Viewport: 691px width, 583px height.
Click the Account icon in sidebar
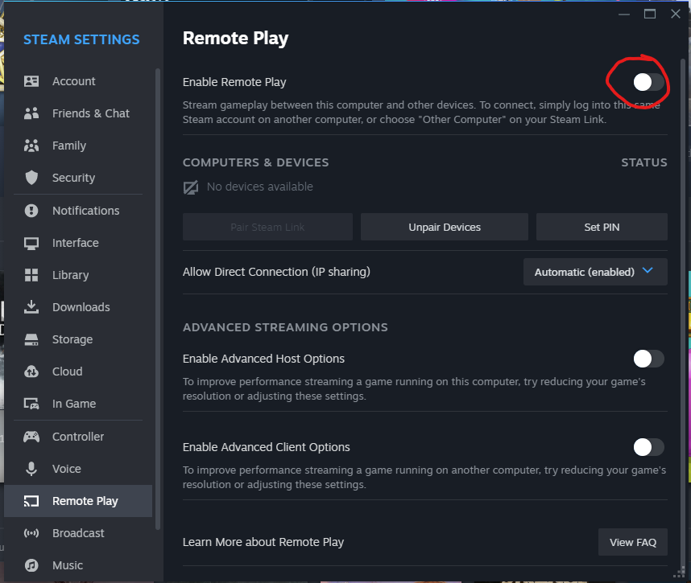click(x=31, y=81)
